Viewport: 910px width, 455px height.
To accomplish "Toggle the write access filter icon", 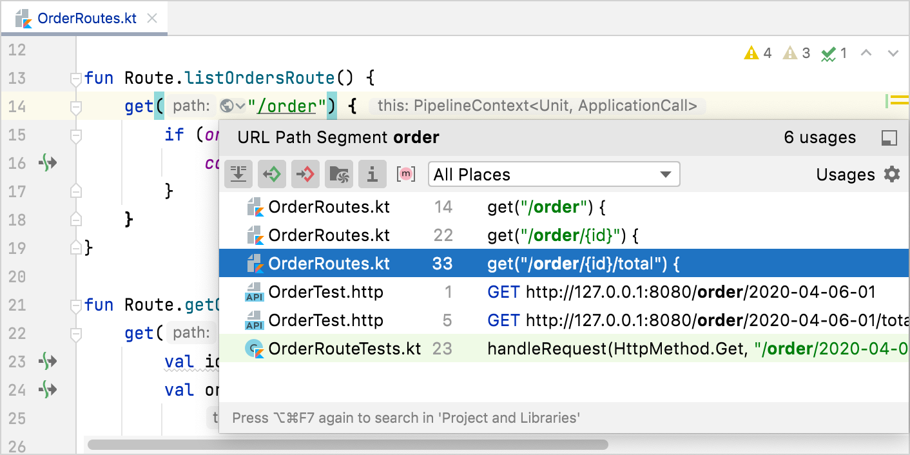I will pos(305,174).
